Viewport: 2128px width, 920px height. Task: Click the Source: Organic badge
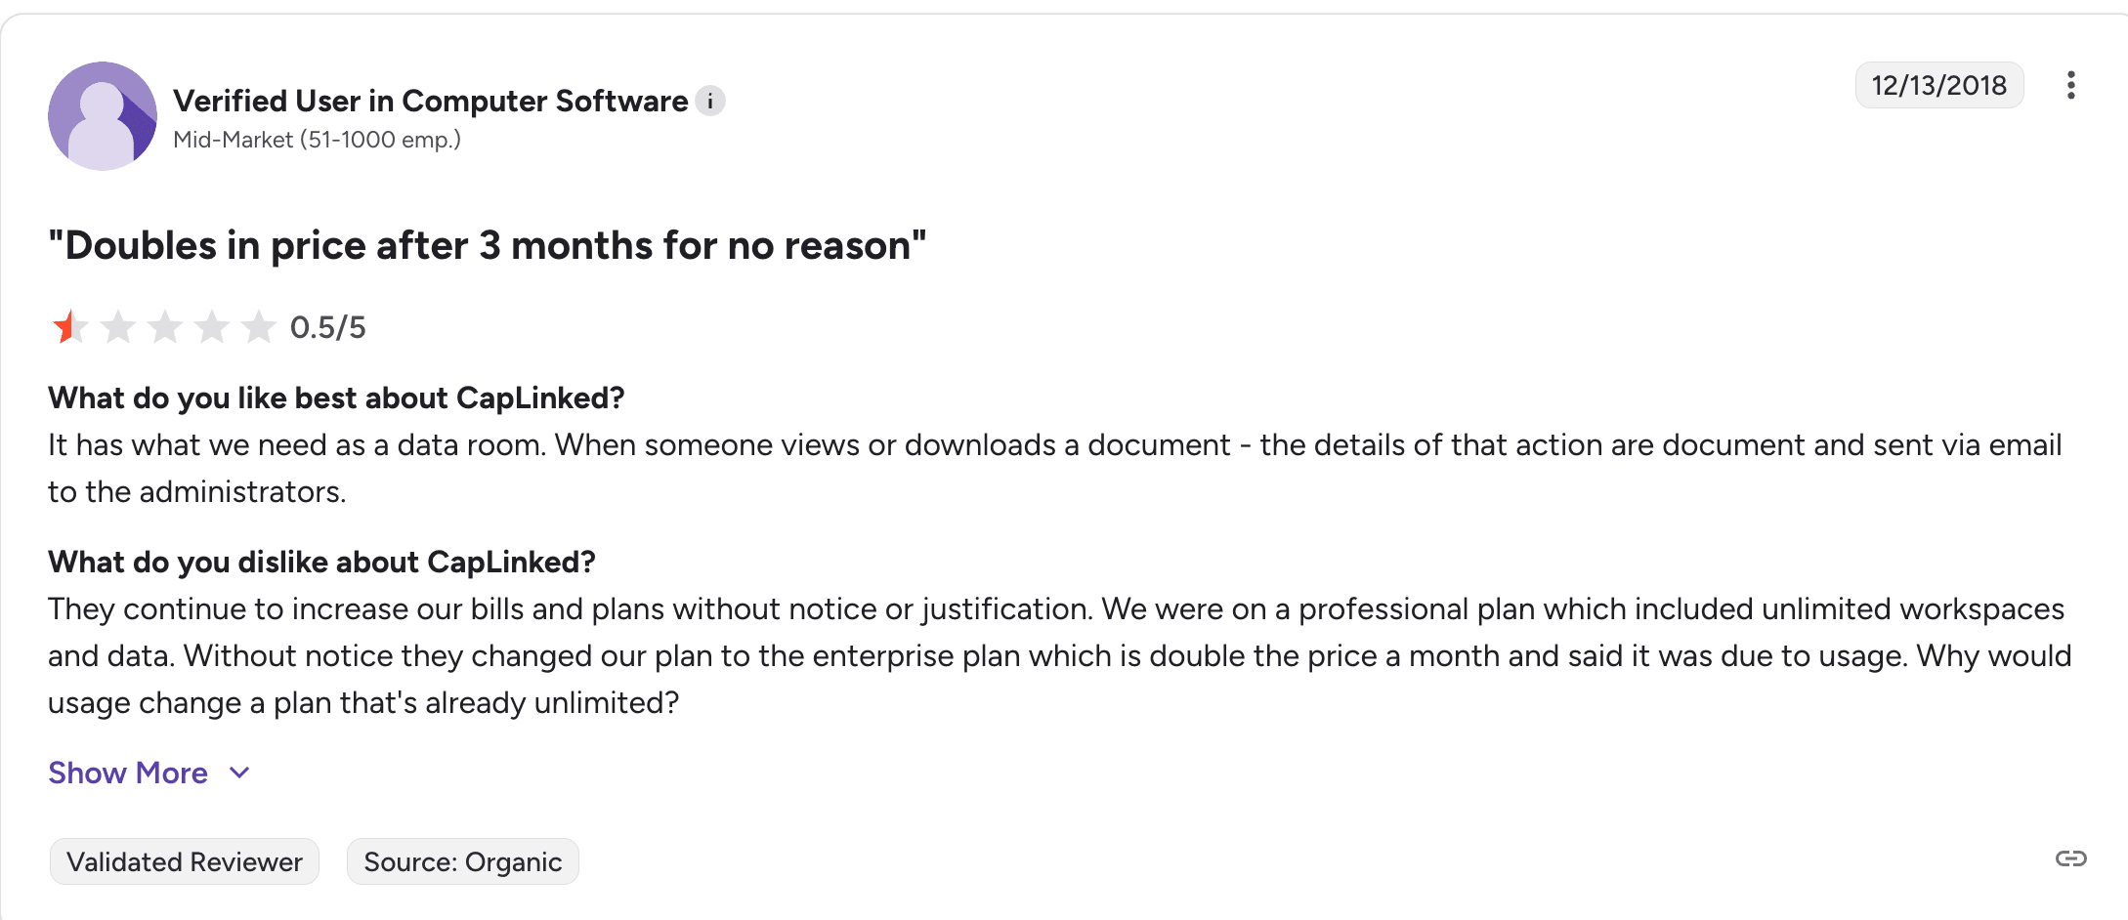click(x=462, y=861)
